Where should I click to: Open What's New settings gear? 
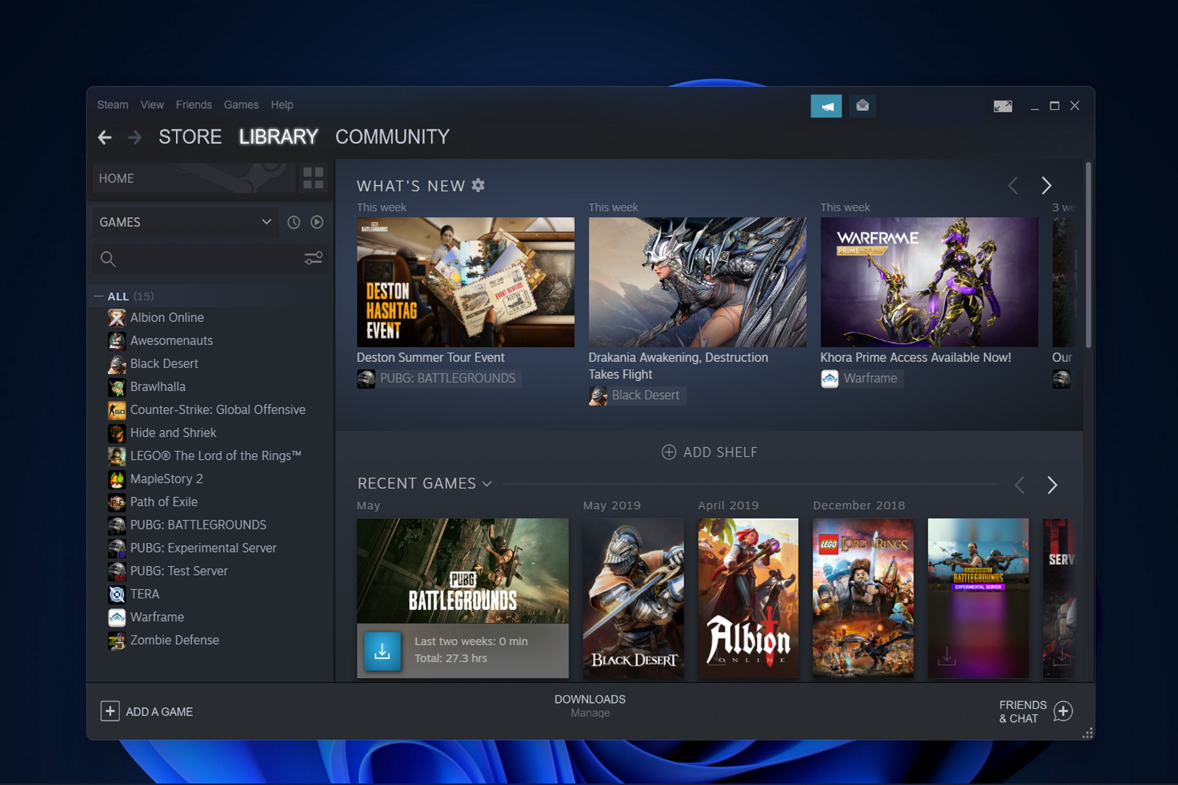[478, 185]
